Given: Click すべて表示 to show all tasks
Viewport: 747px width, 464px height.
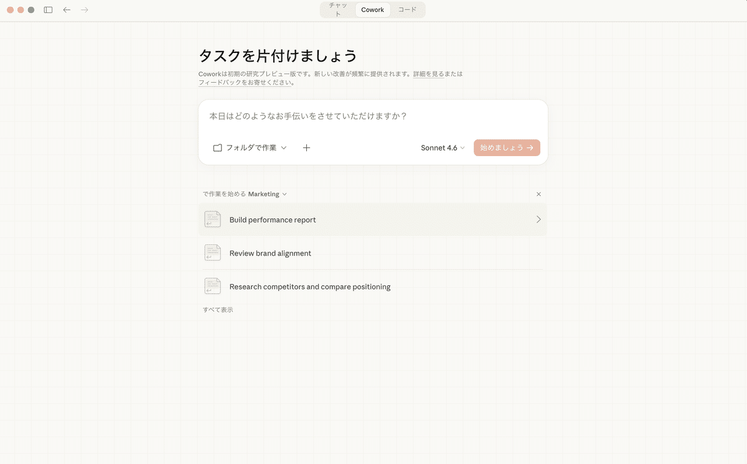Looking at the screenshot, I should click(218, 310).
